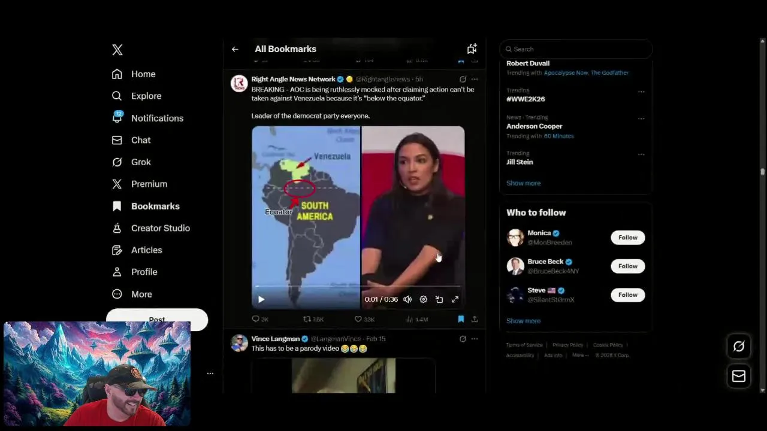The width and height of the screenshot is (767, 431).
Task: Open more options on Right Angle News post
Action: click(x=475, y=79)
